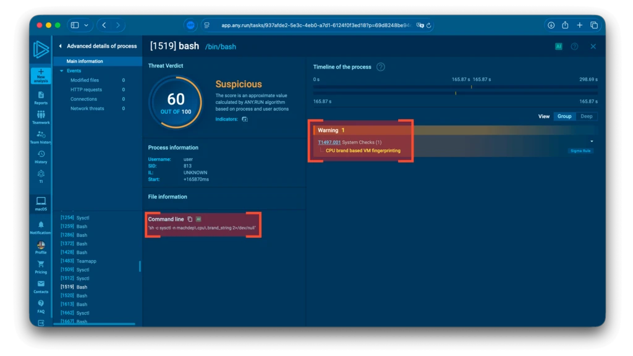633x356 pixels.
Task: Expand the System Checks row dropdown arrow
Action: tap(592, 142)
